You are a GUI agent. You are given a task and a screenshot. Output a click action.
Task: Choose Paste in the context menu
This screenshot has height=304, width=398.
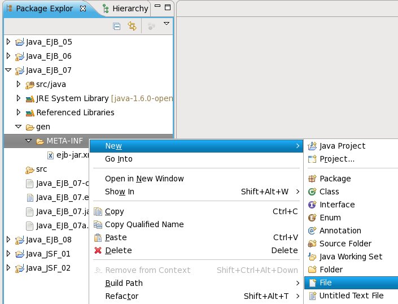[x=196, y=237]
